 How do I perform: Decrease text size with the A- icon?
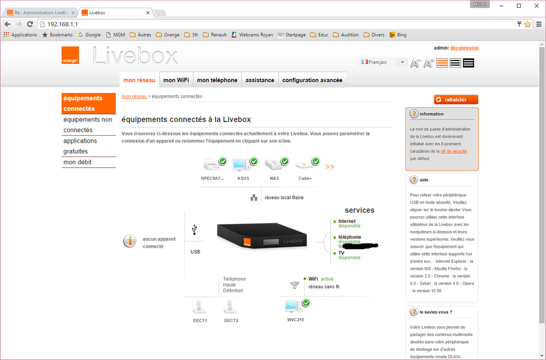coord(415,63)
